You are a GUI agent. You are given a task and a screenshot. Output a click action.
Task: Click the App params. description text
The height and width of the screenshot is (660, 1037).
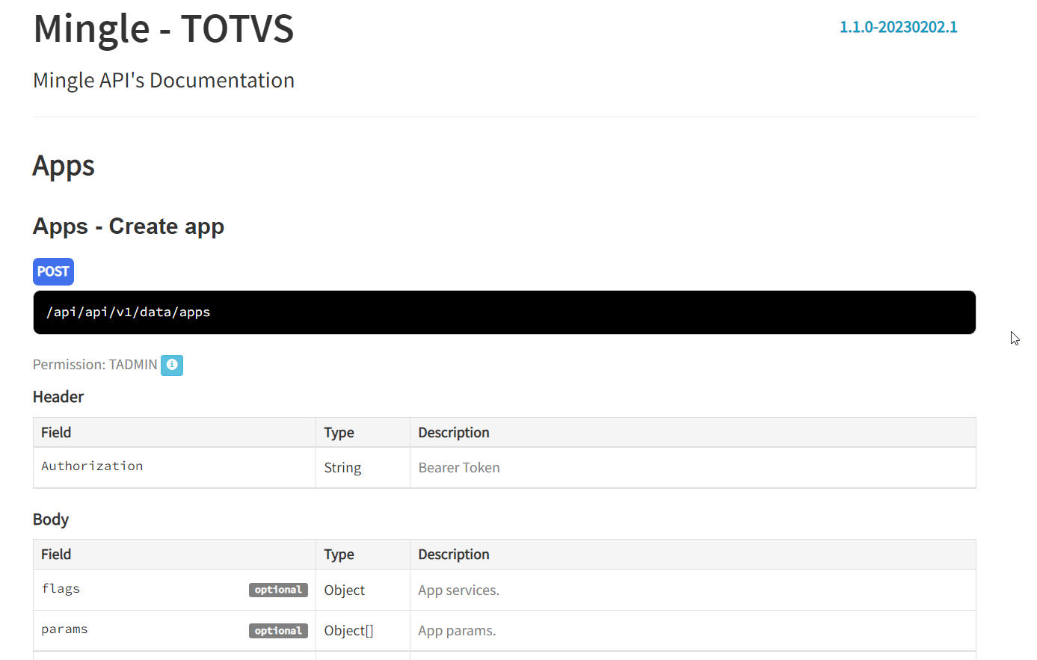coord(457,631)
